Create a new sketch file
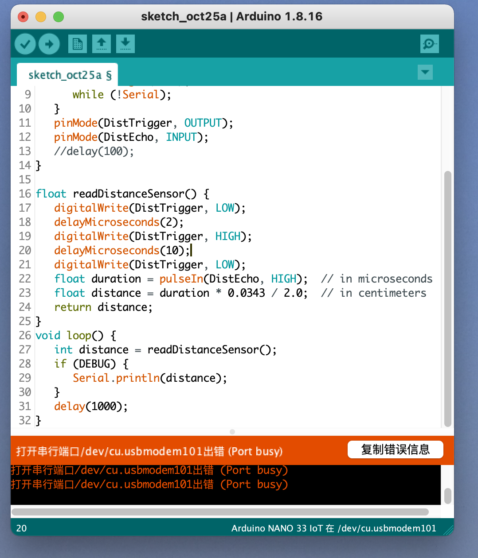Image resolution: width=478 pixels, height=558 pixels. click(78, 44)
